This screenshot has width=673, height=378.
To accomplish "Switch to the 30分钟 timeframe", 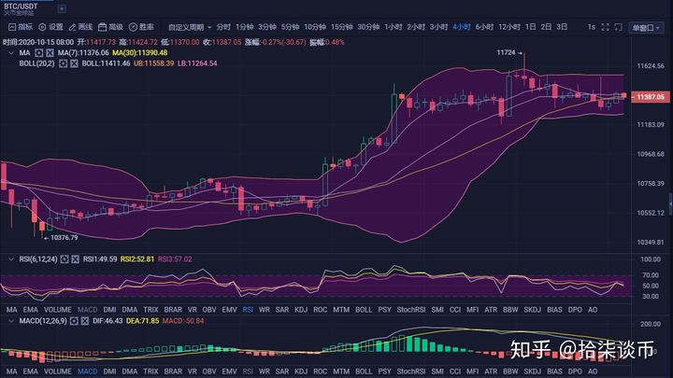I will 368,27.
